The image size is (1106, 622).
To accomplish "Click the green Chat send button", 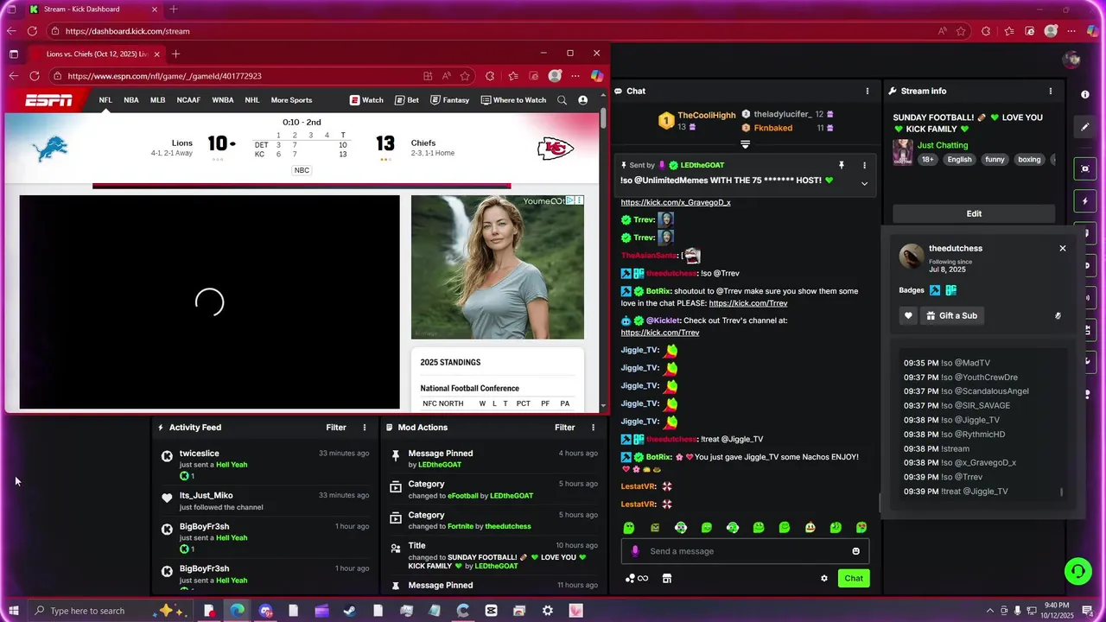I will coord(854,579).
